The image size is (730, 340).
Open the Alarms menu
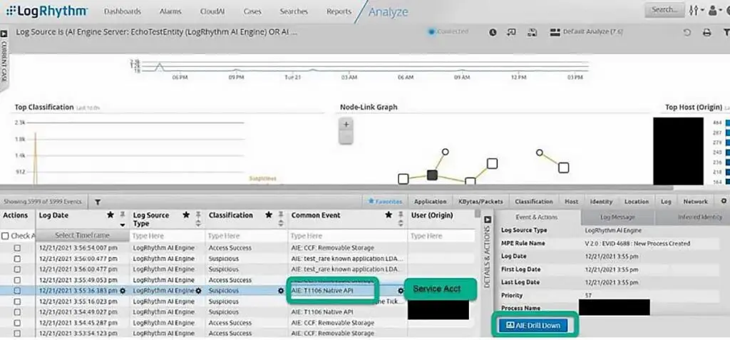click(x=170, y=11)
